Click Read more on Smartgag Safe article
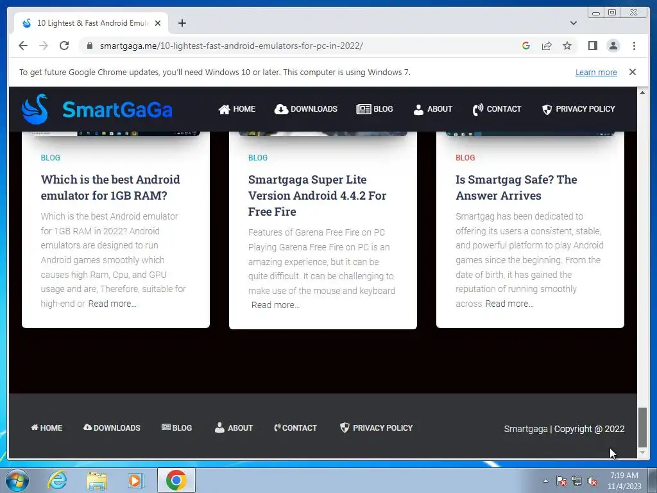Screen dimensions: 657x493 (x=509, y=304)
